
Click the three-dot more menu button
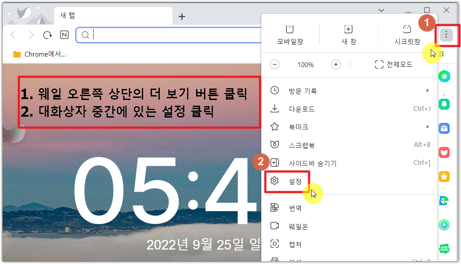coord(446,35)
